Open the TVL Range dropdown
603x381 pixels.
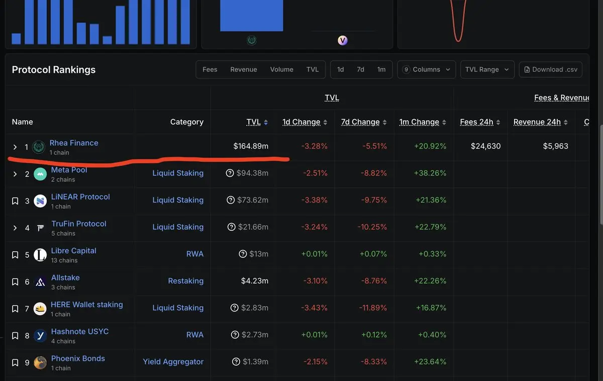(487, 70)
